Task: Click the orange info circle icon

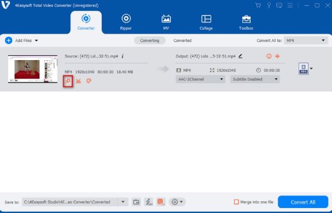Action: 269,56
